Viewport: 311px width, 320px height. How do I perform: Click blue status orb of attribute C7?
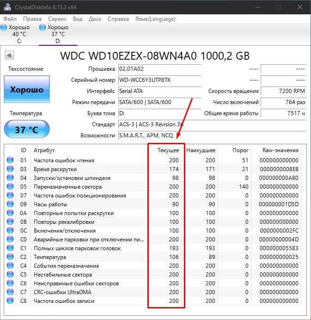point(10,292)
